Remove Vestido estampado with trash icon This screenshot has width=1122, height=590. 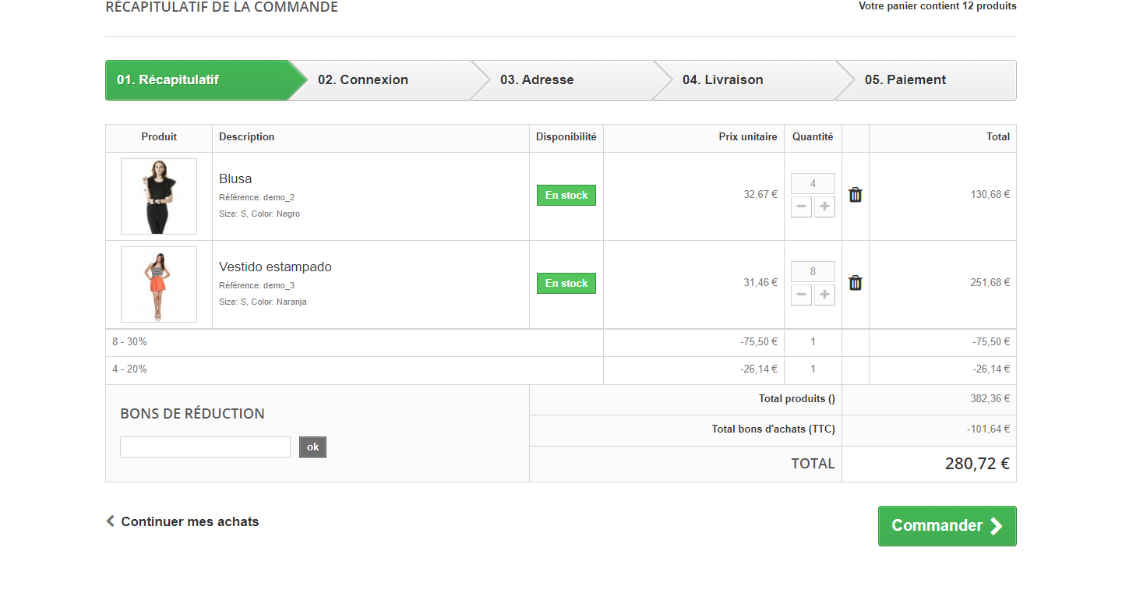(x=855, y=283)
